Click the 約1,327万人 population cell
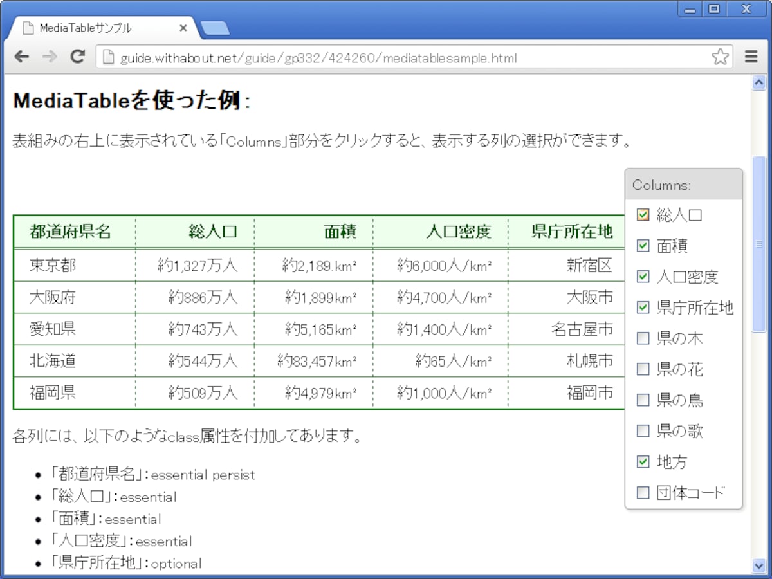Image resolution: width=772 pixels, height=579 pixels. click(x=195, y=265)
